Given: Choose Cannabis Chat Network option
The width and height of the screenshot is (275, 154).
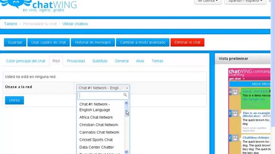Looking at the screenshot, I should coord(101,132).
